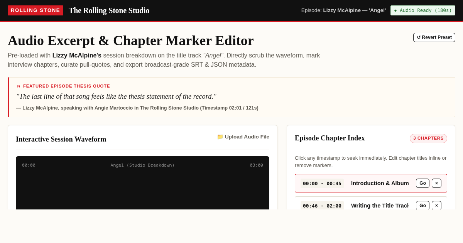Viewport: 463px width, 243px height.
Task: Seek to timestamp 00:00 - 00:45
Action: (x=322, y=183)
